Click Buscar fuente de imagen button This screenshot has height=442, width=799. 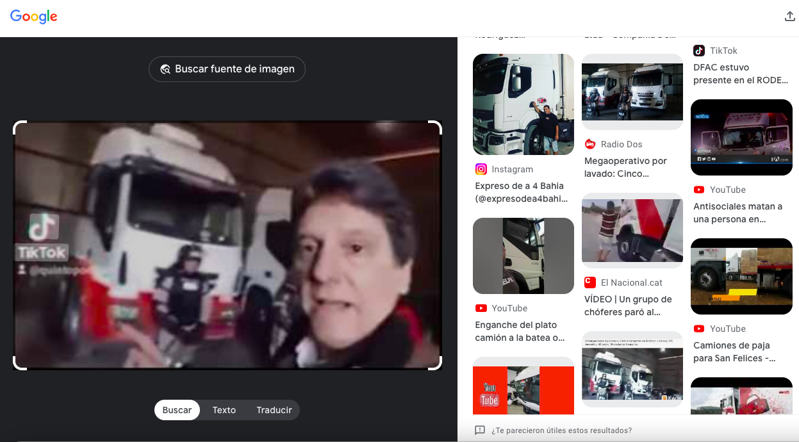(x=227, y=69)
